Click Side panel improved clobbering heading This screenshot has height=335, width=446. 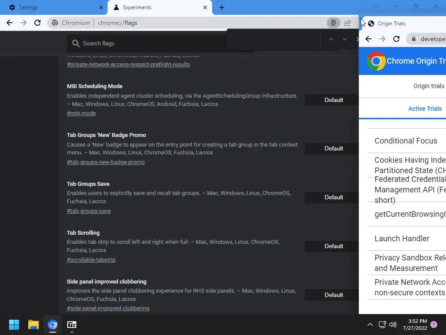107,282
